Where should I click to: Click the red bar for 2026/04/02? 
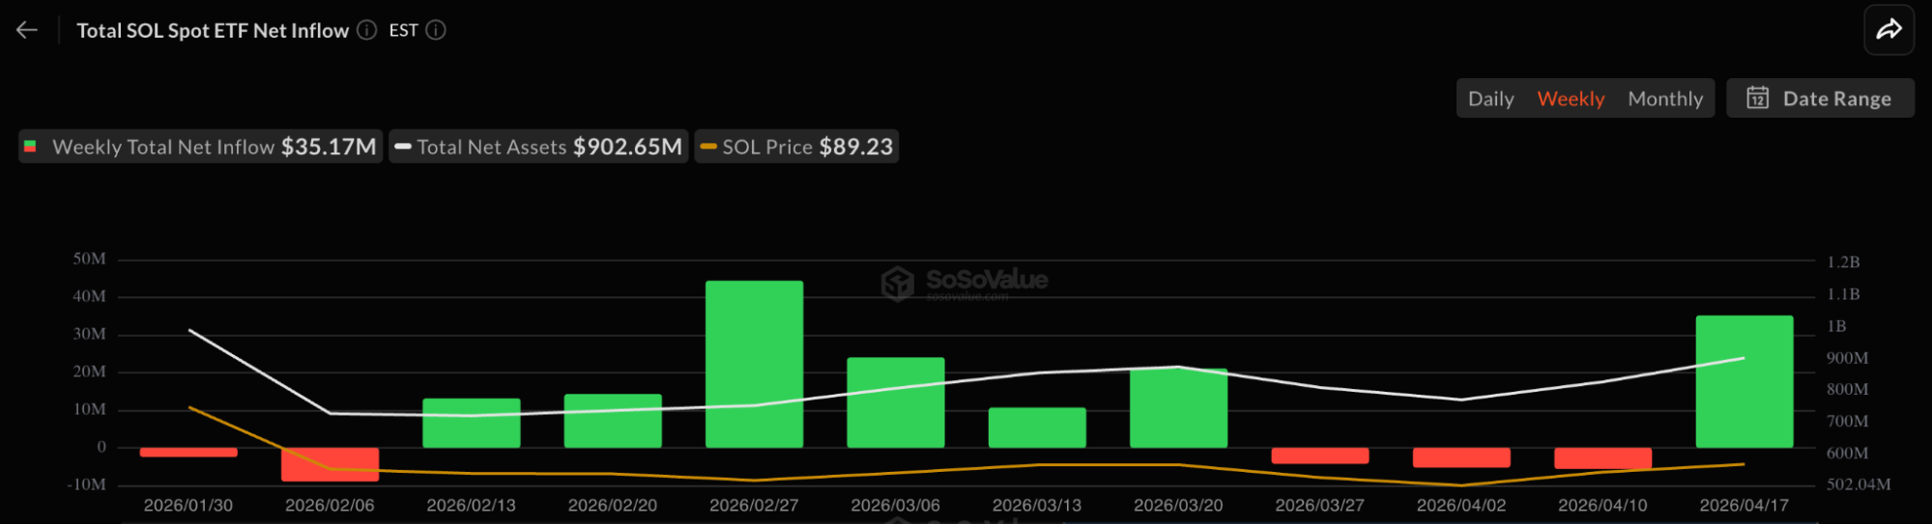pos(1460,457)
